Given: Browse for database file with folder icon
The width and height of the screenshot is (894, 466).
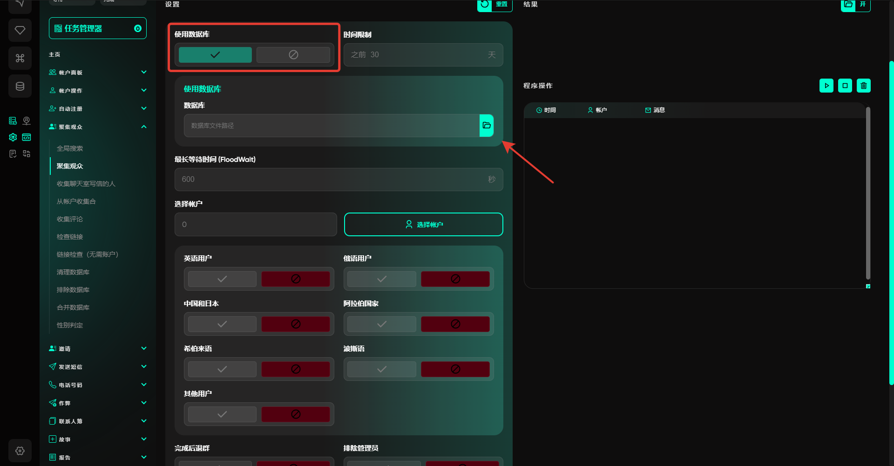Looking at the screenshot, I should [x=486, y=126].
